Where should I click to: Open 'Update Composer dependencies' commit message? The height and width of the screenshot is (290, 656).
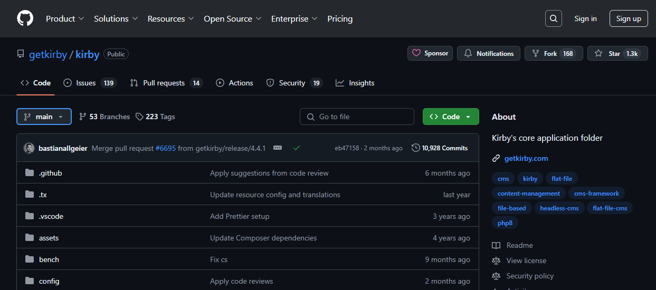[263, 238]
